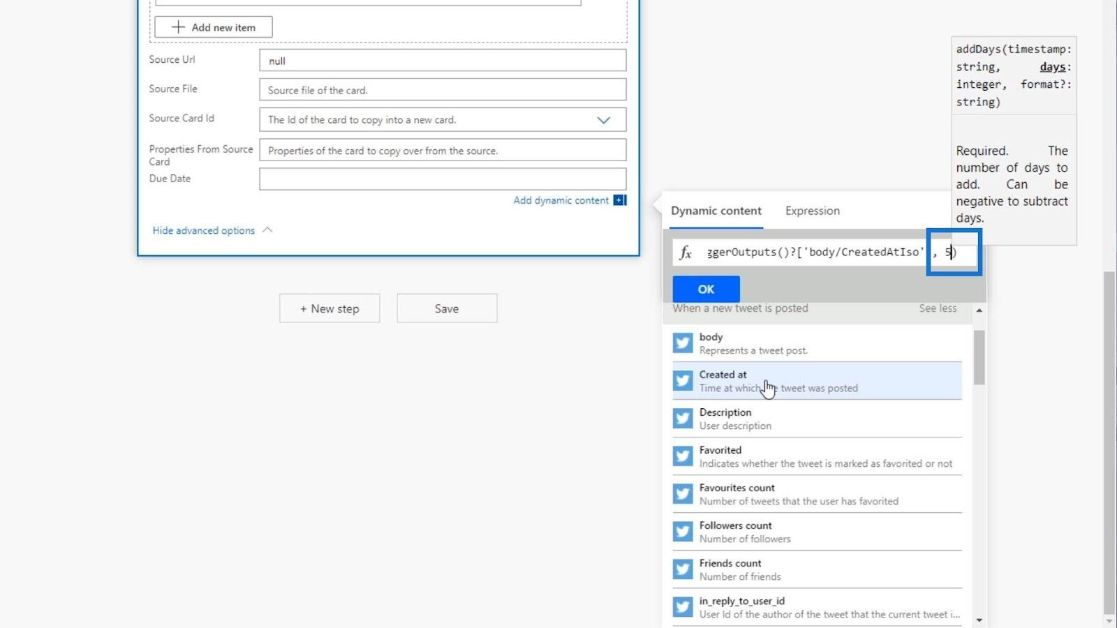
Task: Click the Properties From Source Card field
Action: [x=443, y=150]
